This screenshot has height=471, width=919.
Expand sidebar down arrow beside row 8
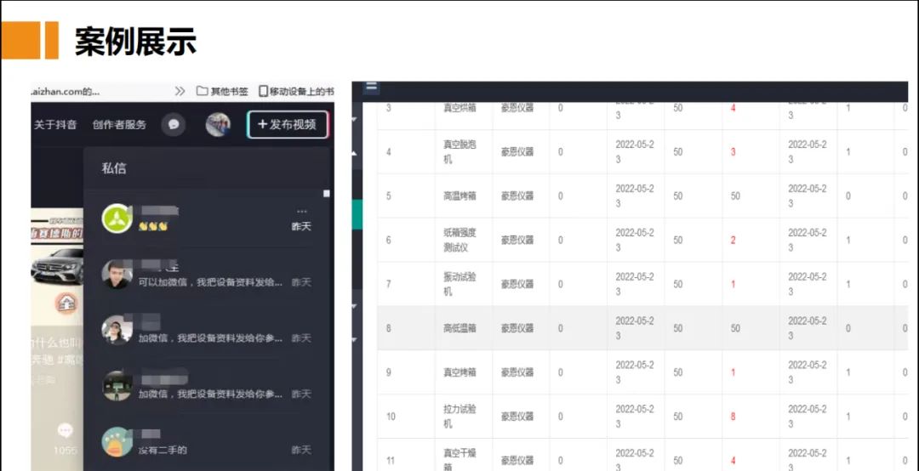click(354, 339)
